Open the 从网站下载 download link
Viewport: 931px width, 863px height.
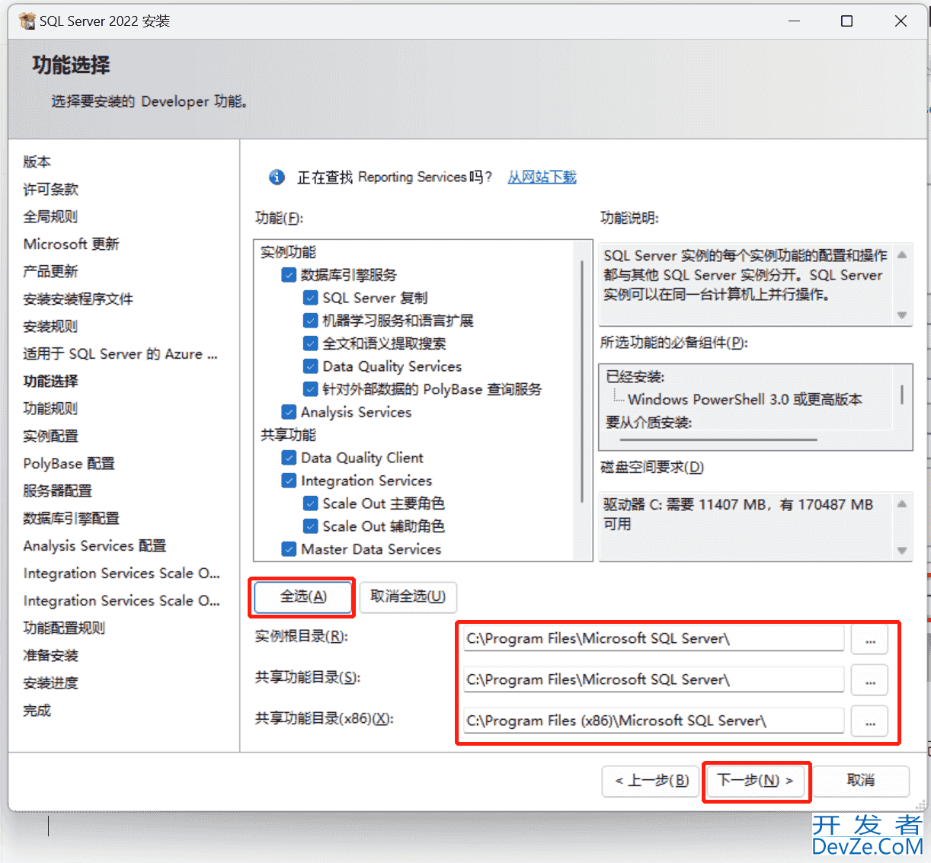tap(542, 177)
